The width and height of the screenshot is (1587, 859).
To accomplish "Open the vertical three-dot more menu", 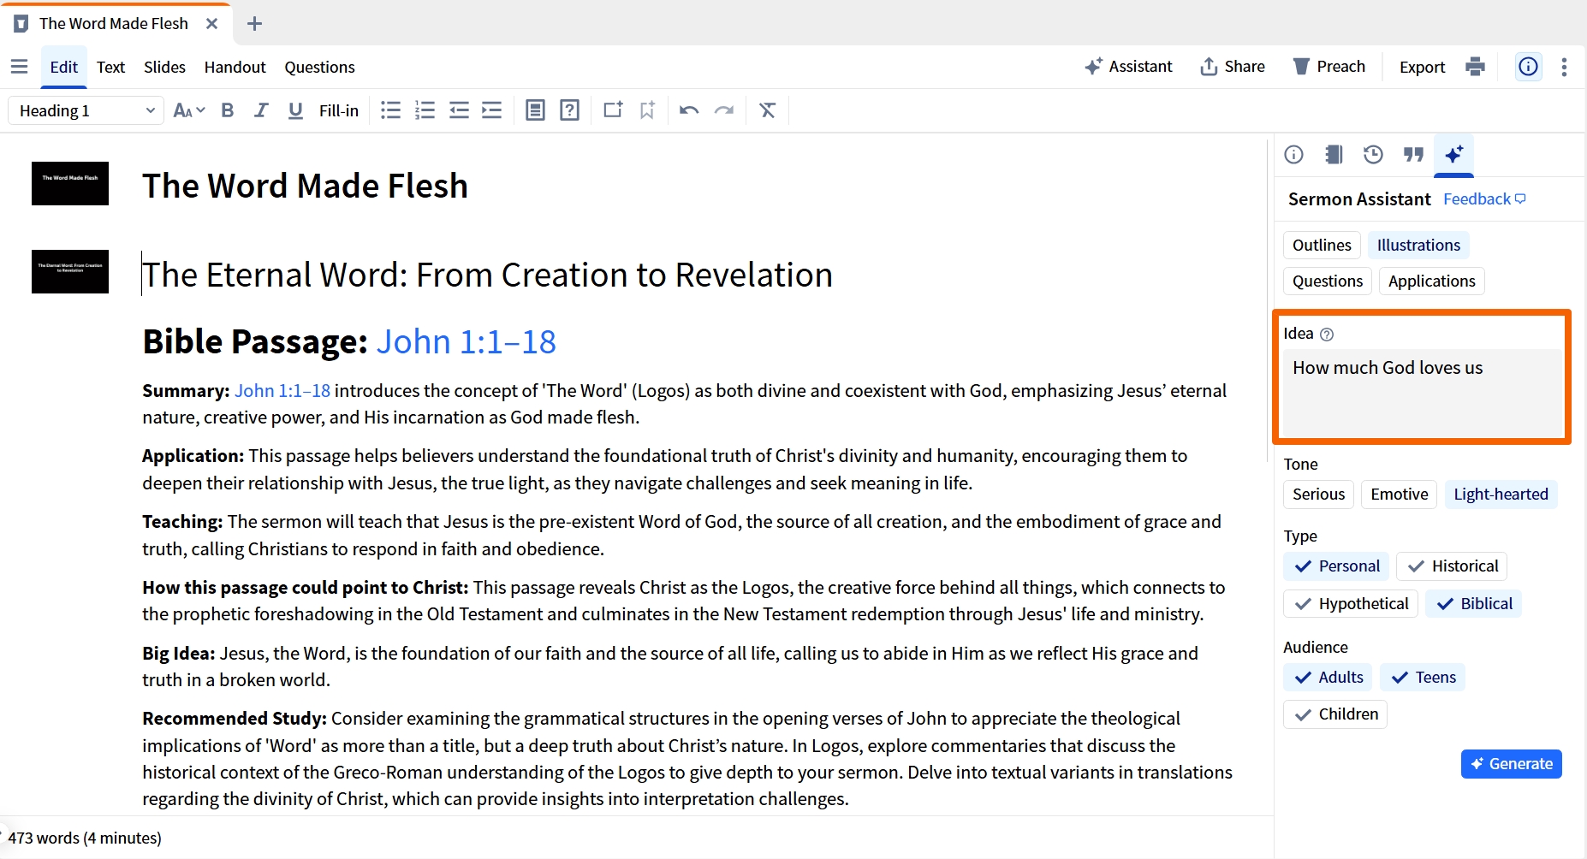I will 1564,67.
